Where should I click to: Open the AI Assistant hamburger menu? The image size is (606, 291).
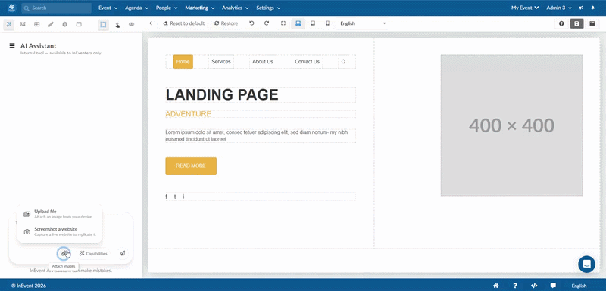[12, 46]
